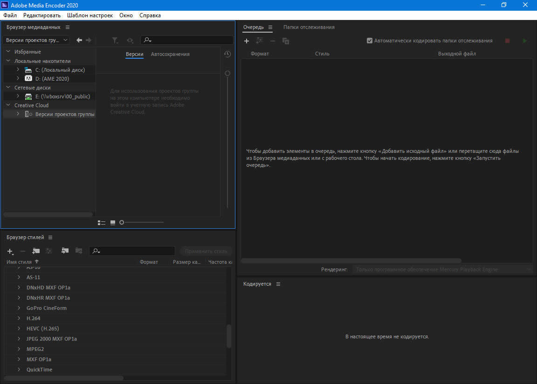Screen dimensions: 537x384
Task: Select the Версии tab
Action: (135, 54)
